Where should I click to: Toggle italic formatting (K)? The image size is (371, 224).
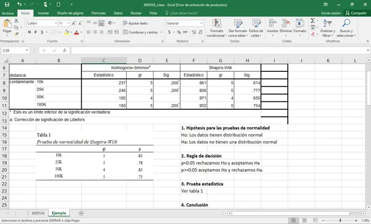tap(36, 32)
